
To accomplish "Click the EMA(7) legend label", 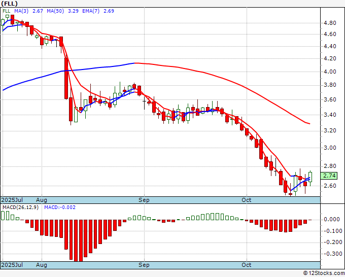I will pos(91,11).
